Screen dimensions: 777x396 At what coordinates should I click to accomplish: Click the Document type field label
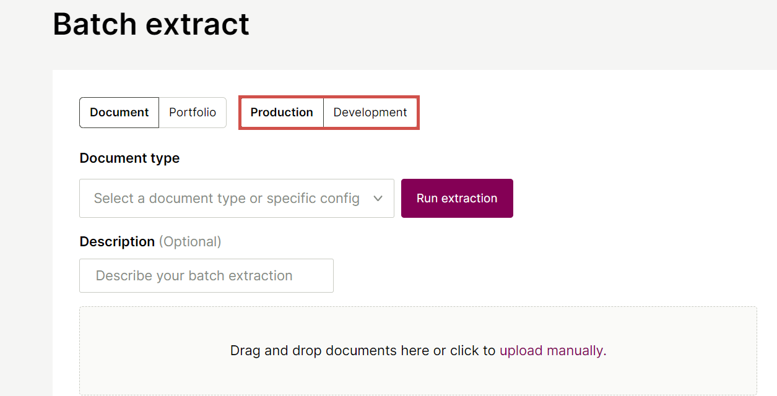coord(129,158)
